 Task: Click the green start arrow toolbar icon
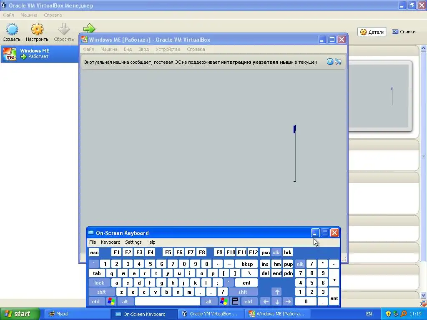89,28
